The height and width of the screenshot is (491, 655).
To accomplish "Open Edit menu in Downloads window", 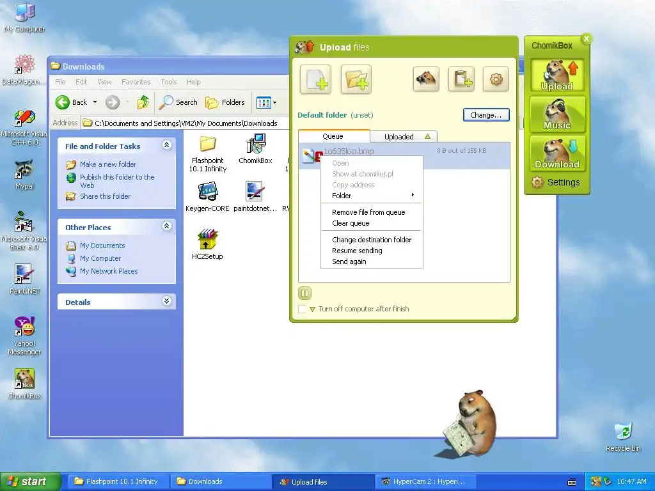I will point(81,82).
